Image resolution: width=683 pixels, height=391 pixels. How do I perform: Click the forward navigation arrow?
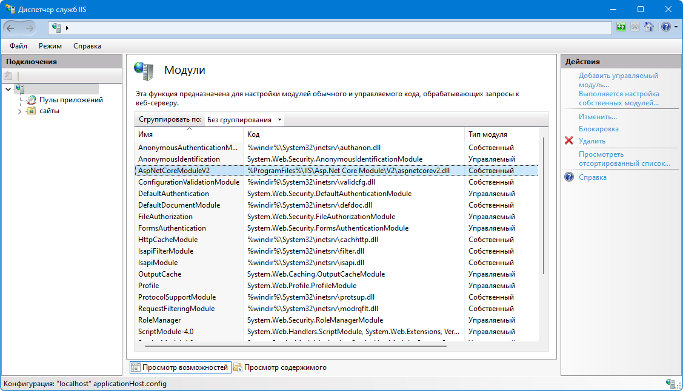[29, 28]
